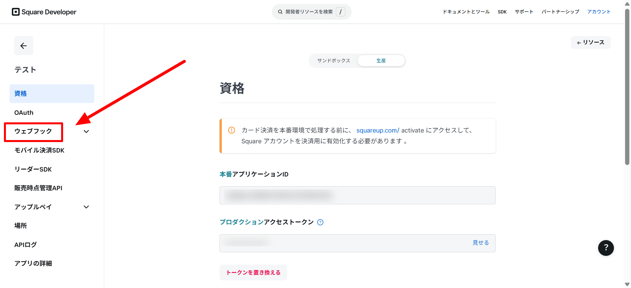This screenshot has width=631, height=288.
Task: Open the round black help button
Action: [606, 248]
